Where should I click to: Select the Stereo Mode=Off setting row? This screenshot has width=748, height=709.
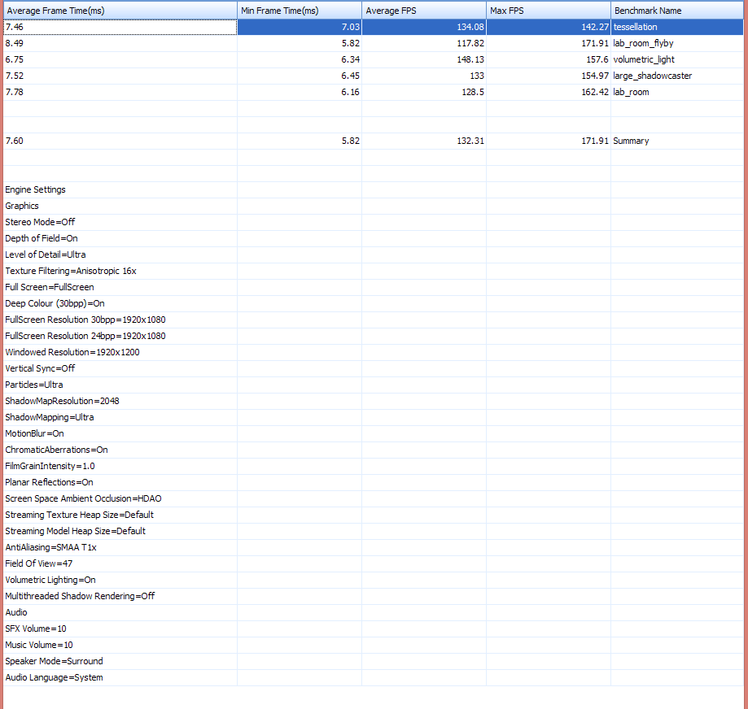pyautogui.click(x=40, y=222)
